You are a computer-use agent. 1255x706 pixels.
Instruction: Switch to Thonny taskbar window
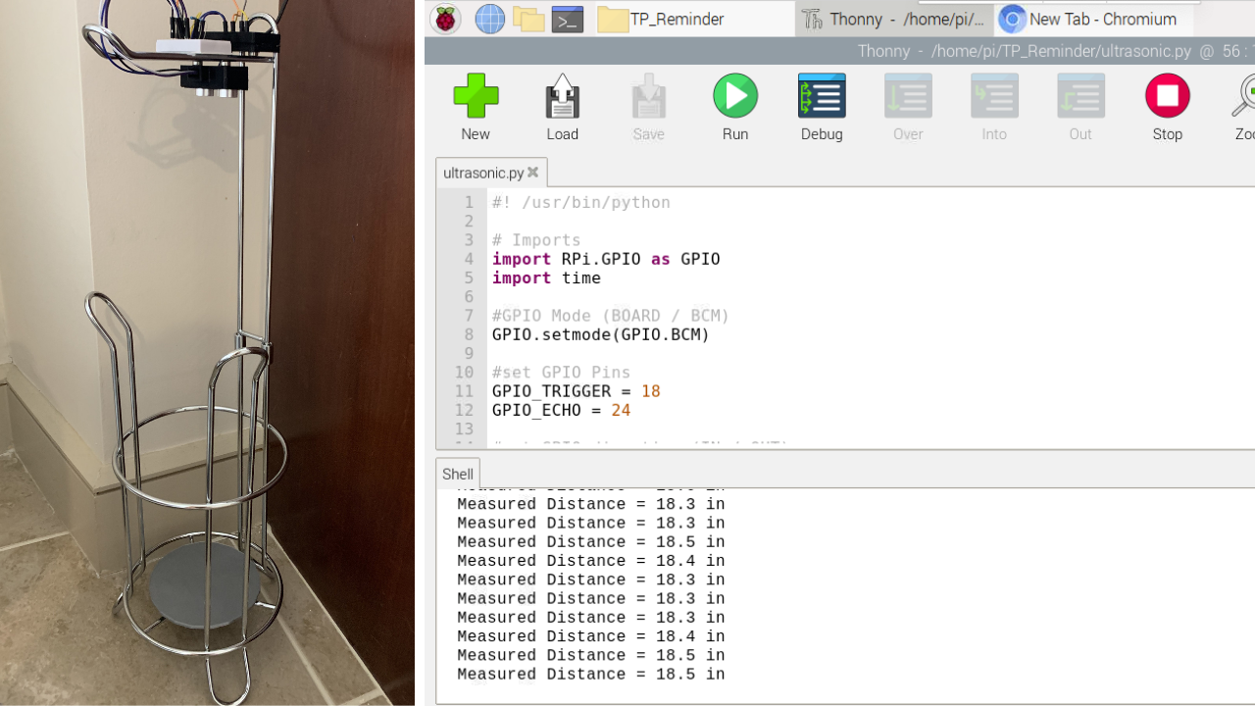click(895, 19)
